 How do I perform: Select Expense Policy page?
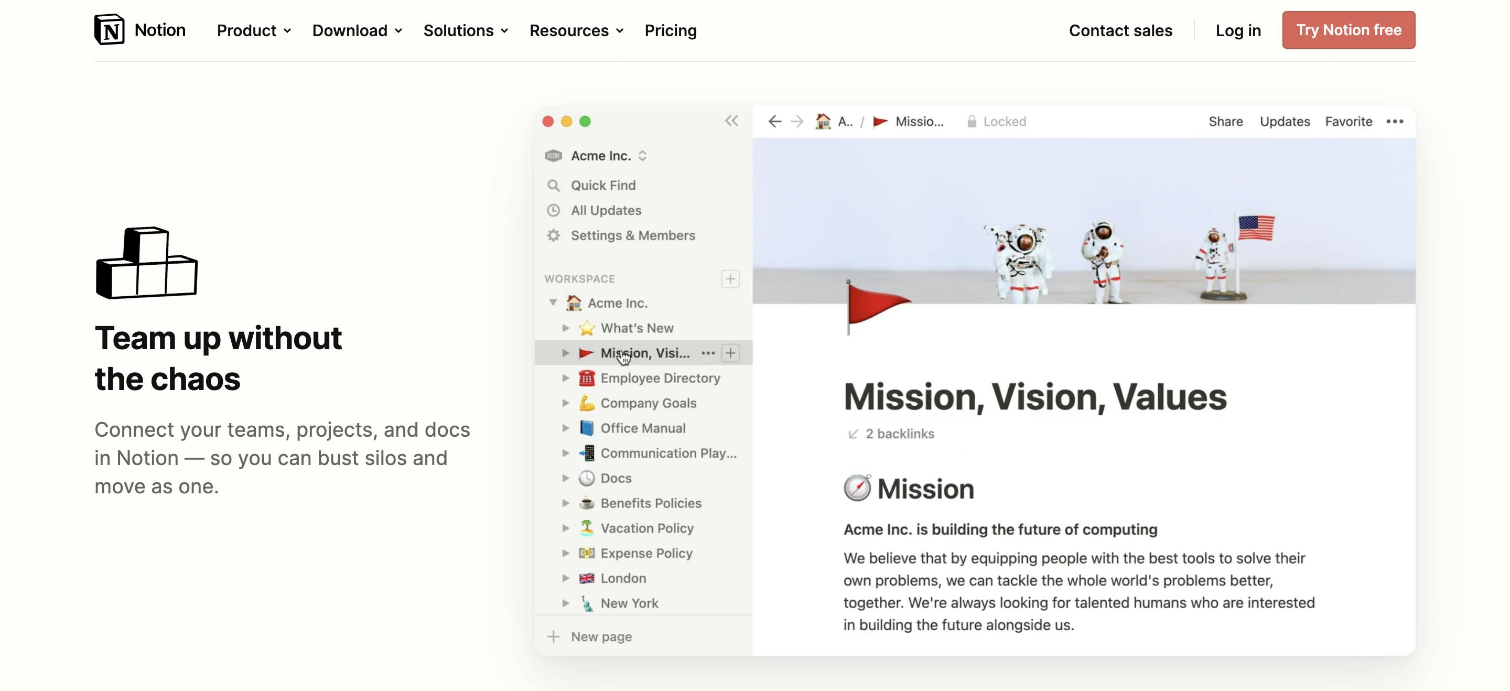646,553
